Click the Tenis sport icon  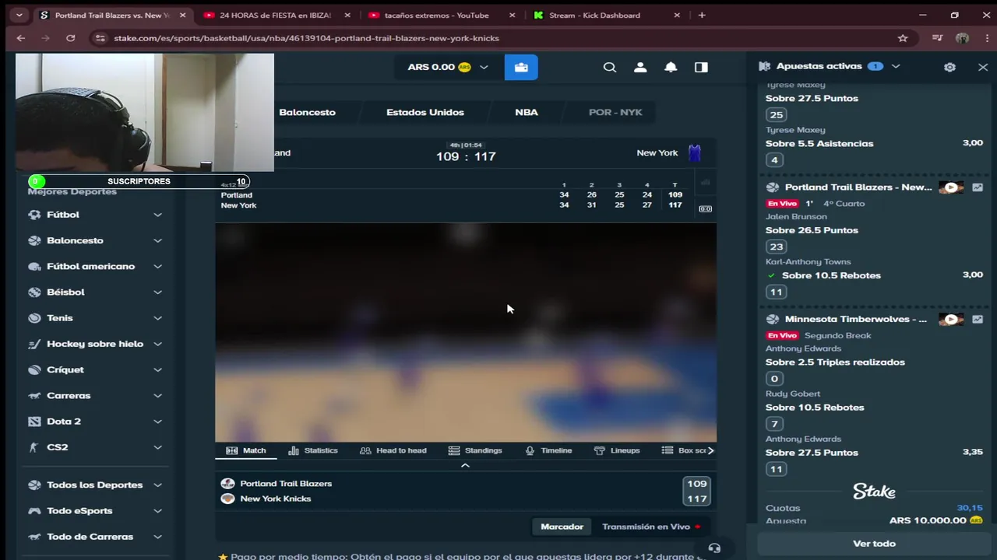pyautogui.click(x=34, y=318)
